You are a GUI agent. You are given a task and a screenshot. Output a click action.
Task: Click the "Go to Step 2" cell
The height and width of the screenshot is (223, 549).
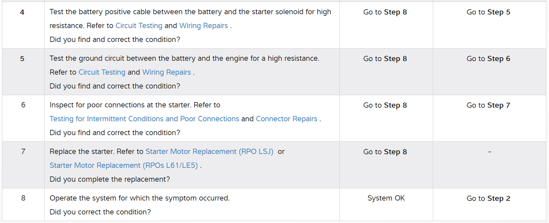(488, 199)
